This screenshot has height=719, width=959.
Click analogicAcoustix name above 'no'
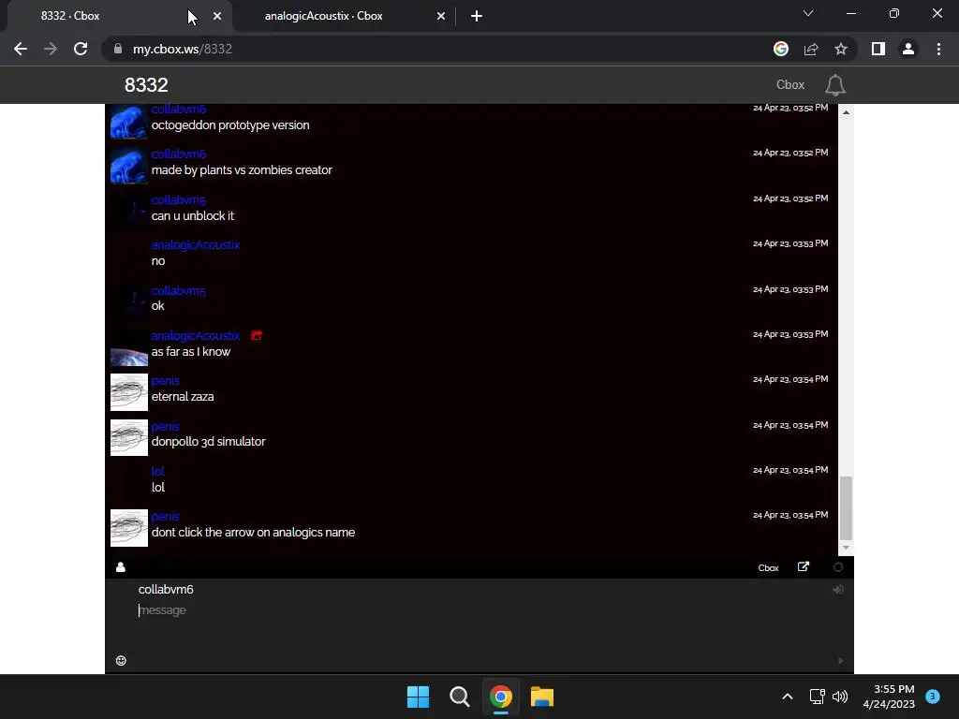195,245
